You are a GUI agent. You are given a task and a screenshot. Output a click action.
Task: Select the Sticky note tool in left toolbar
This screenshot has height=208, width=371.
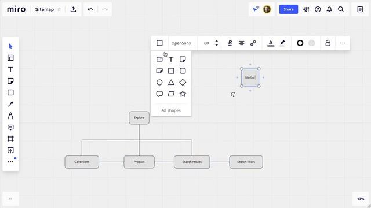pos(10,81)
